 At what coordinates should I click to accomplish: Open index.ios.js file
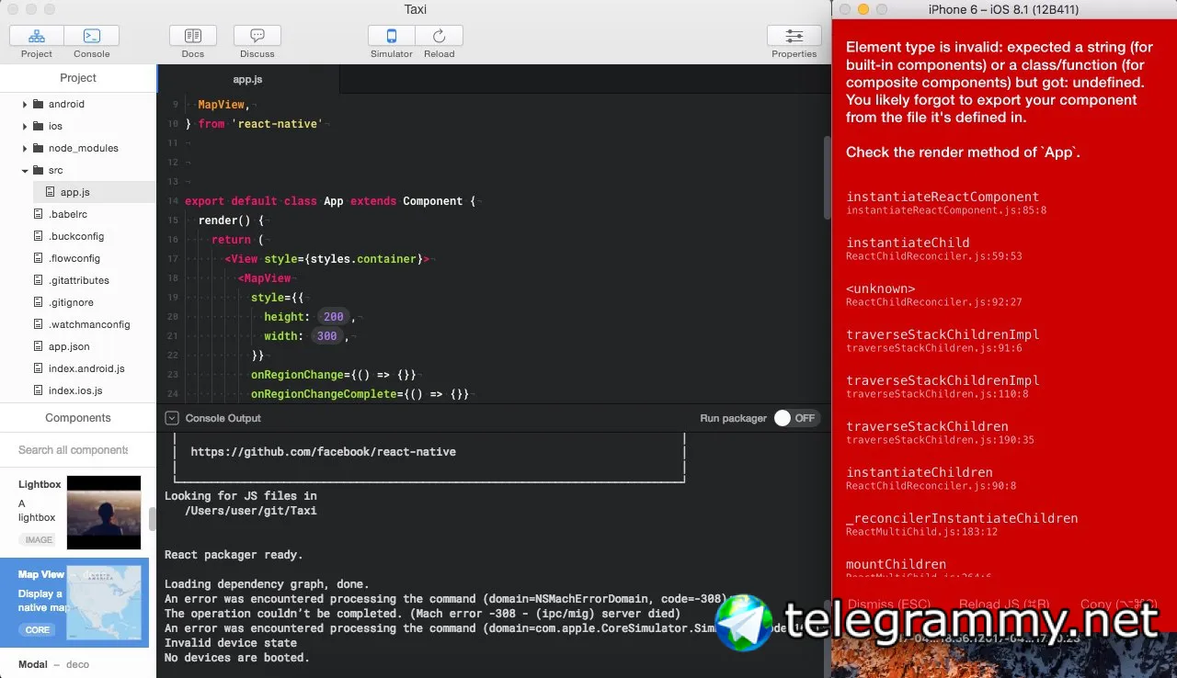click(x=77, y=390)
